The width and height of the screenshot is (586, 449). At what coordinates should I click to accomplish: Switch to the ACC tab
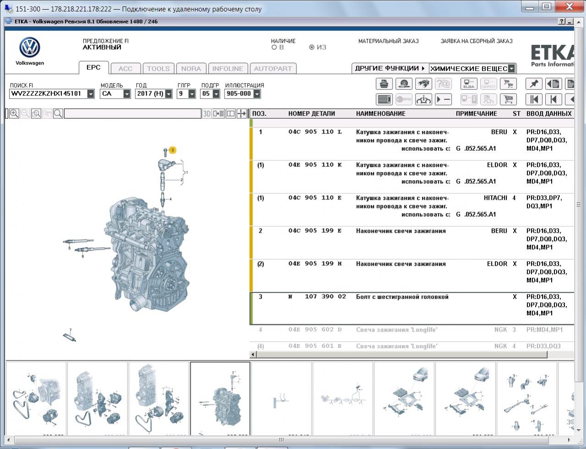click(125, 69)
